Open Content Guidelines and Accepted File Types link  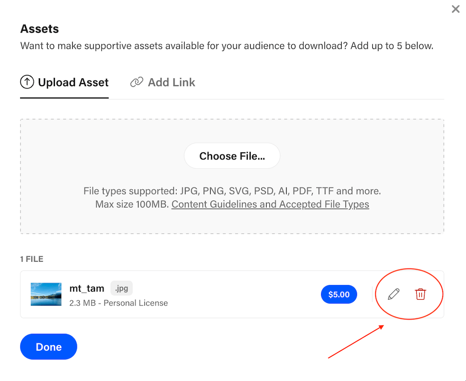[270, 204]
